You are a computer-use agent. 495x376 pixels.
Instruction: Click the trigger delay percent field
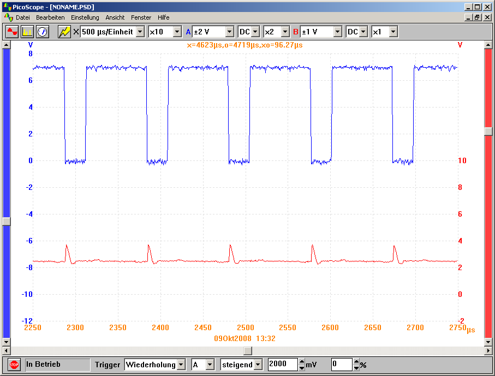pyautogui.click(x=342, y=365)
